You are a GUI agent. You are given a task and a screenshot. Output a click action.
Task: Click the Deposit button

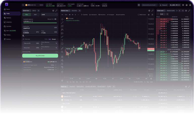pos(163,5)
